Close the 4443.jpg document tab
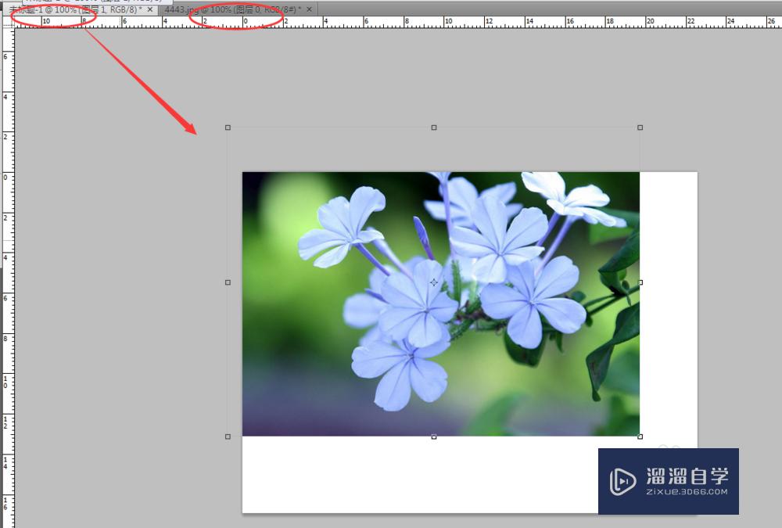This screenshot has width=782, height=528. tap(309, 9)
